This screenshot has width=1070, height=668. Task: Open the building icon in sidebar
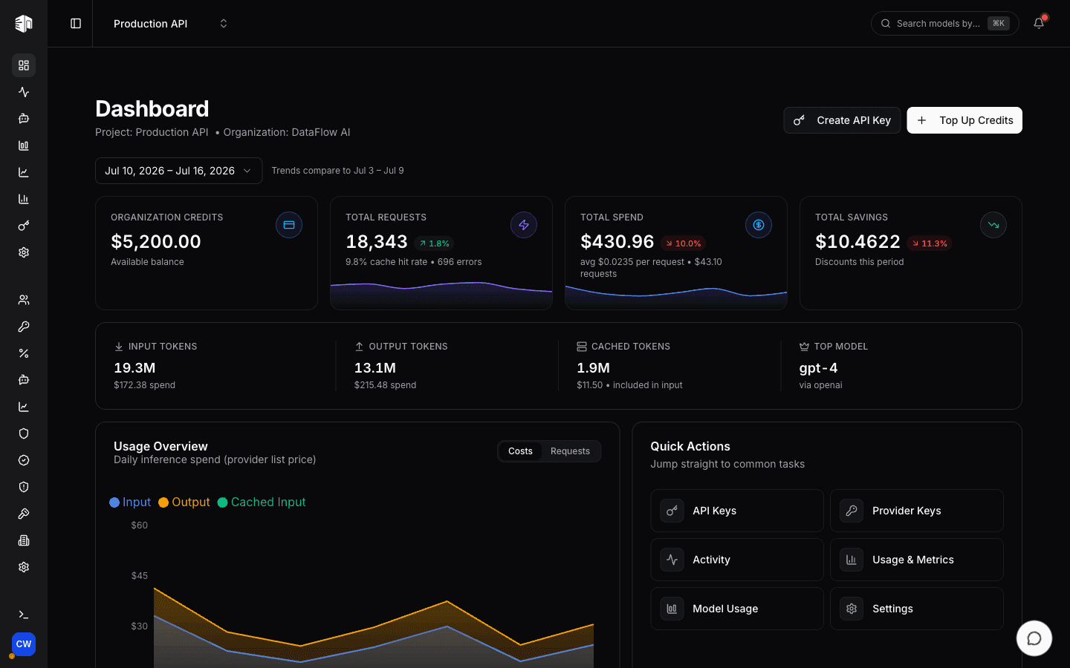[x=24, y=540]
